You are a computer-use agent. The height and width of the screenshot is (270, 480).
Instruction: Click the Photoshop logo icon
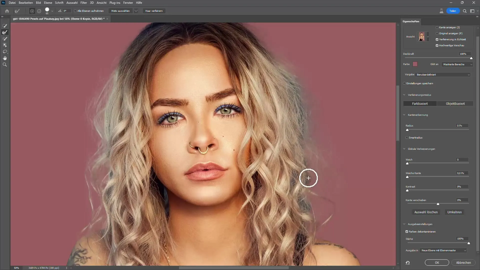[x=3, y=3]
